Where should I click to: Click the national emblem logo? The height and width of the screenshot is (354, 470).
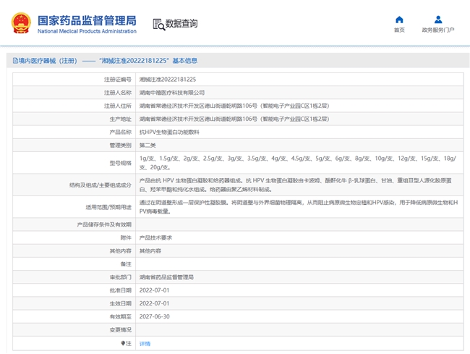pyautogui.click(x=20, y=23)
